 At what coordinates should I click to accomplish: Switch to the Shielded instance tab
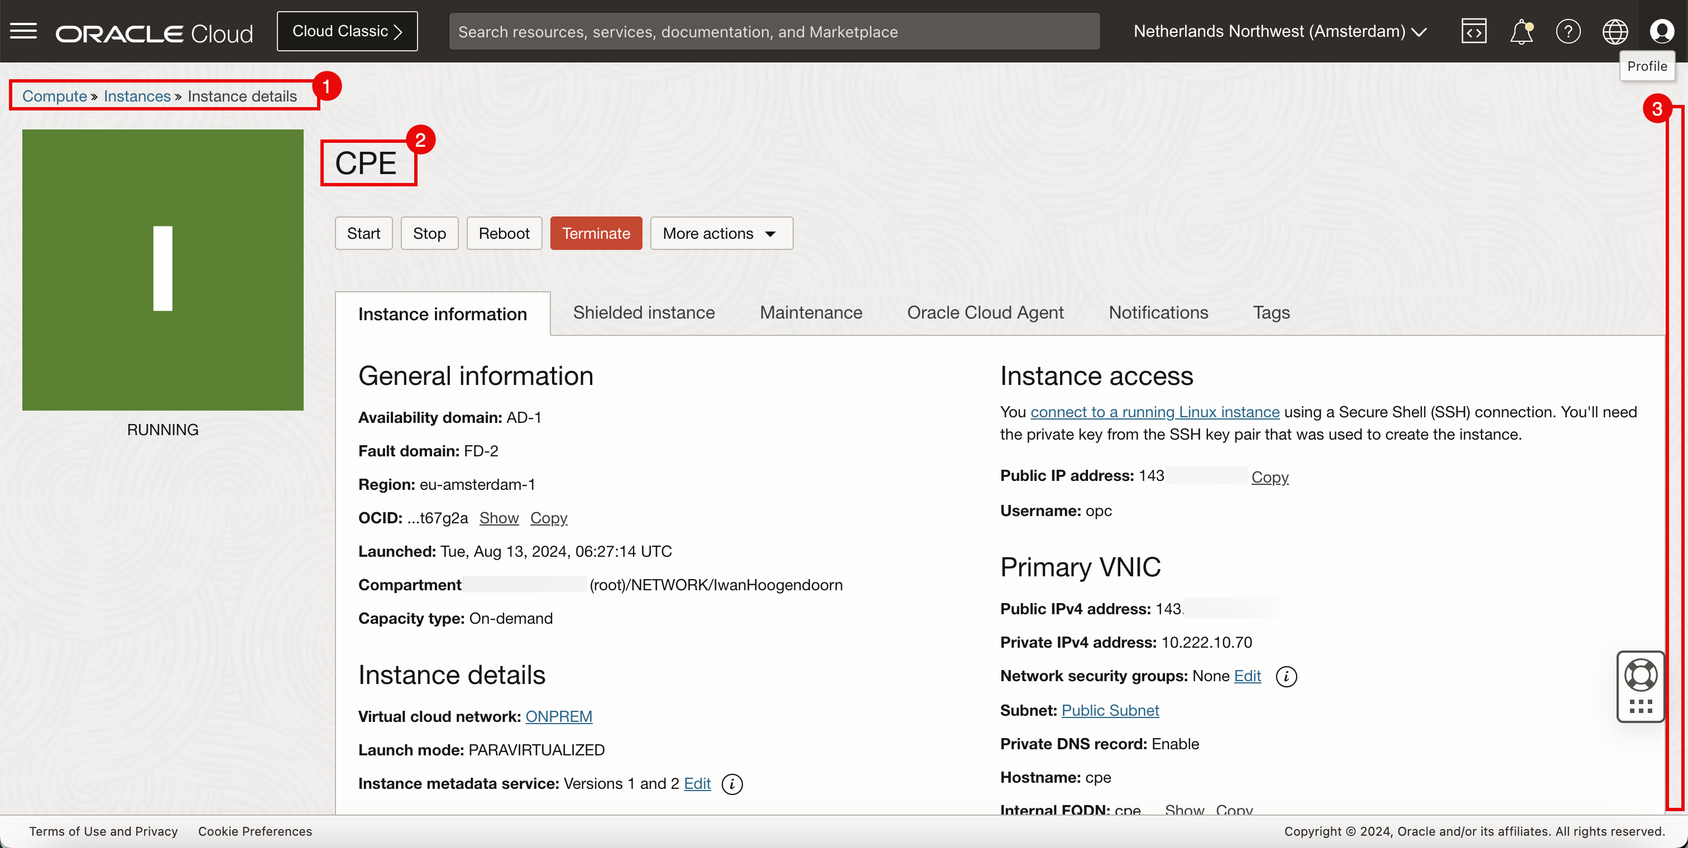pyautogui.click(x=644, y=312)
